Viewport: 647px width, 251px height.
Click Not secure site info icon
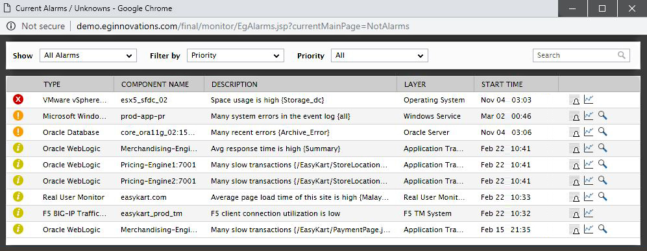click(12, 27)
